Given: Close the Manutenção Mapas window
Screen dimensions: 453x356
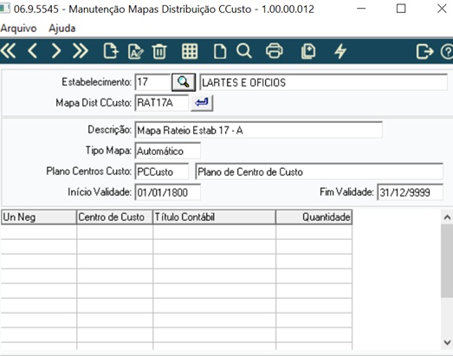Looking at the screenshot, I should (x=442, y=9).
